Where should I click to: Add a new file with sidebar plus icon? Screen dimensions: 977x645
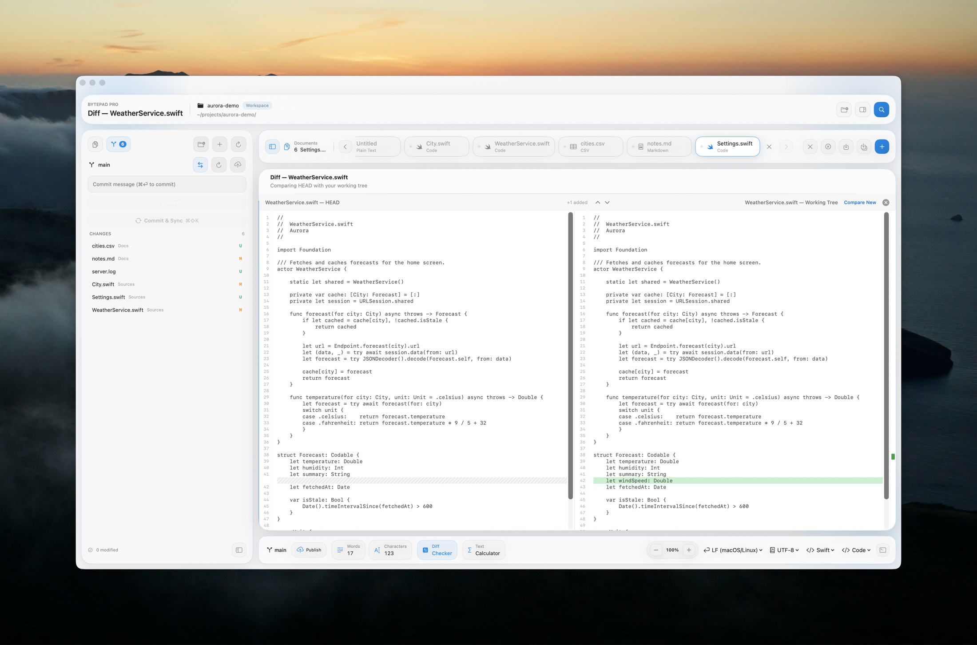(220, 144)
